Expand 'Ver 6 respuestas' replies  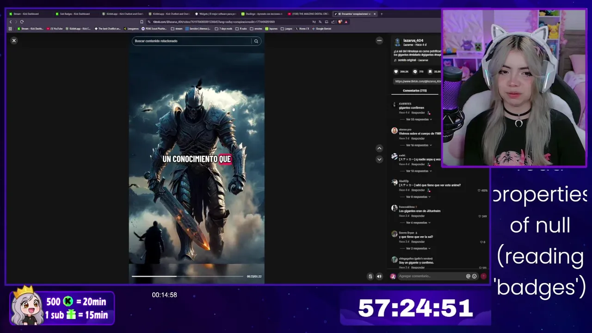[418, 223]
